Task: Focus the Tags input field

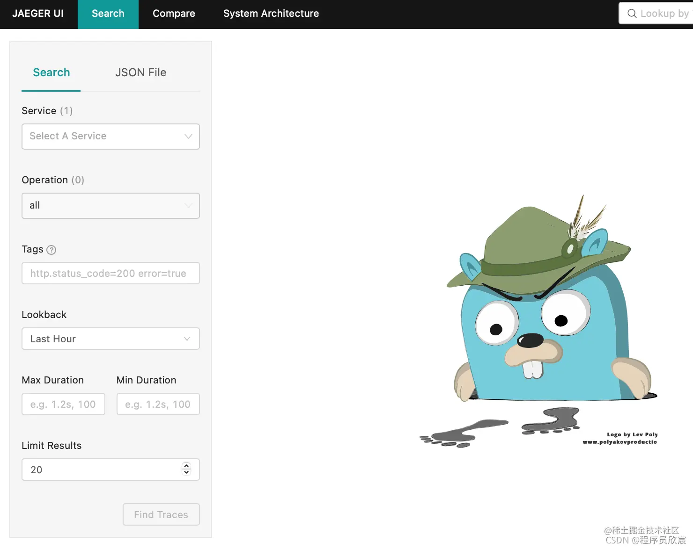Action: 111,273
